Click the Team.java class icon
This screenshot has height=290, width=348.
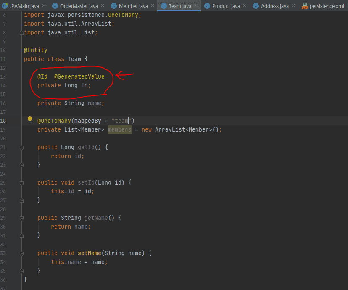tap(164, 6)
